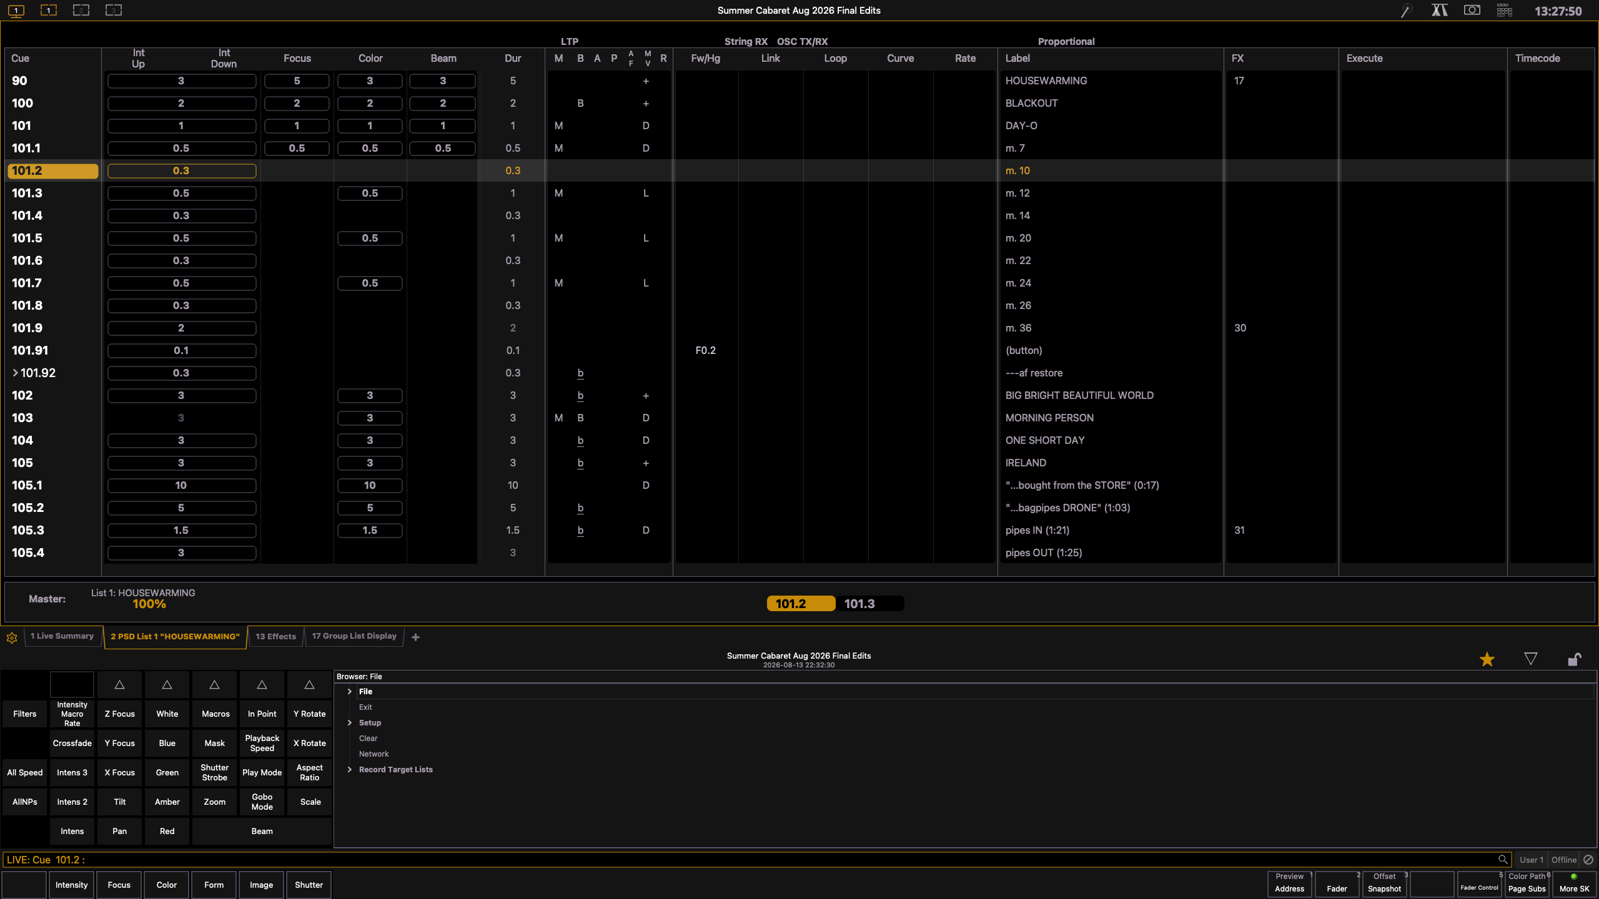Expand Record Target Lists in the browser
The image size is (1599, 899).
(x=350, y=770)
